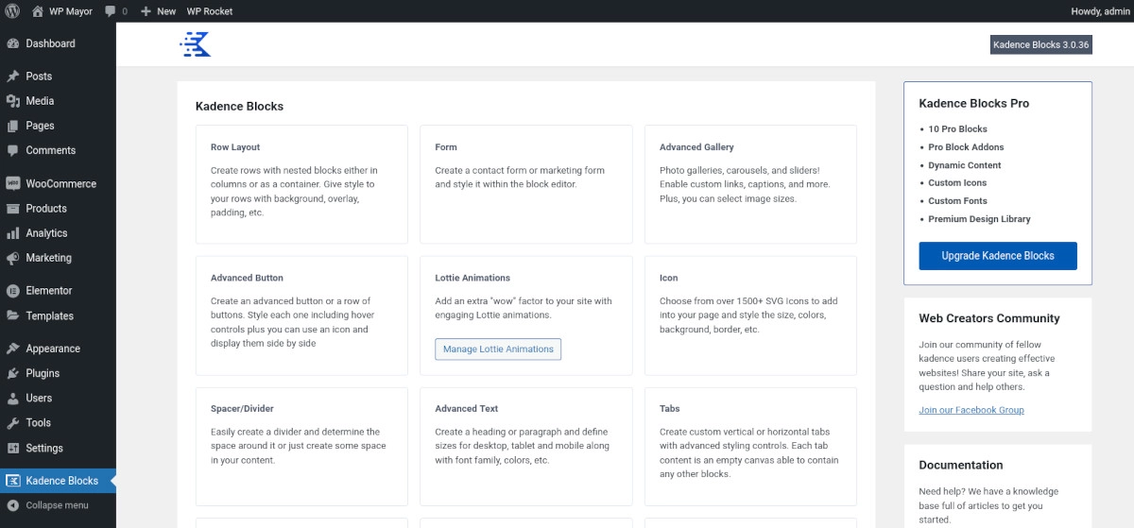Click the Pages icon in sidebar

(13, 126)
